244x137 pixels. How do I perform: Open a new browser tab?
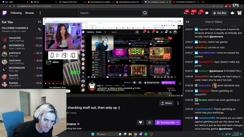click(x=203, y=2)
